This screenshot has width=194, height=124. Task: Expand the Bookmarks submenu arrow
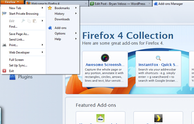[76, 8]
